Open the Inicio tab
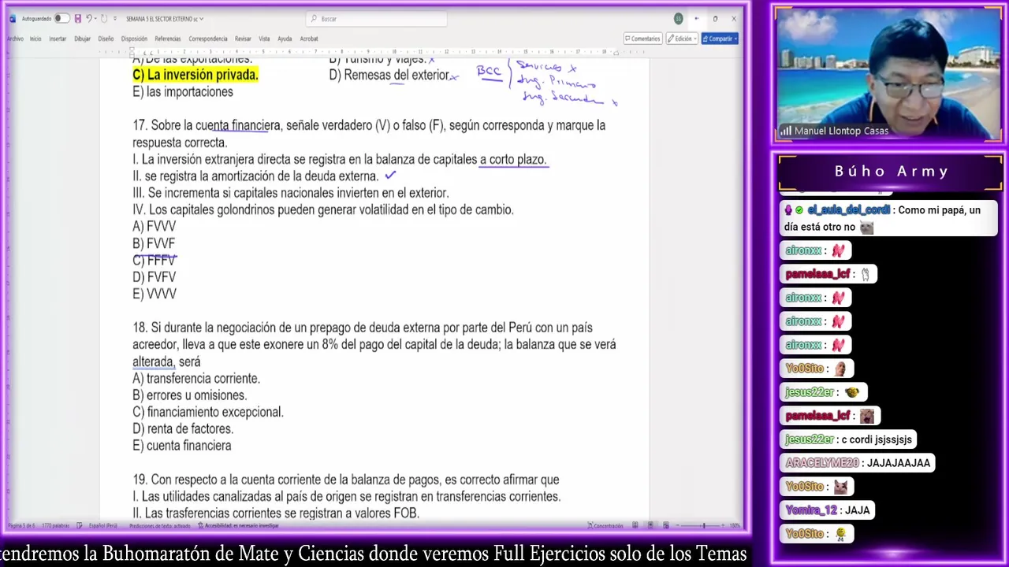The width and height of the screenshot is (1009, 567). click(x=35, y=39)
